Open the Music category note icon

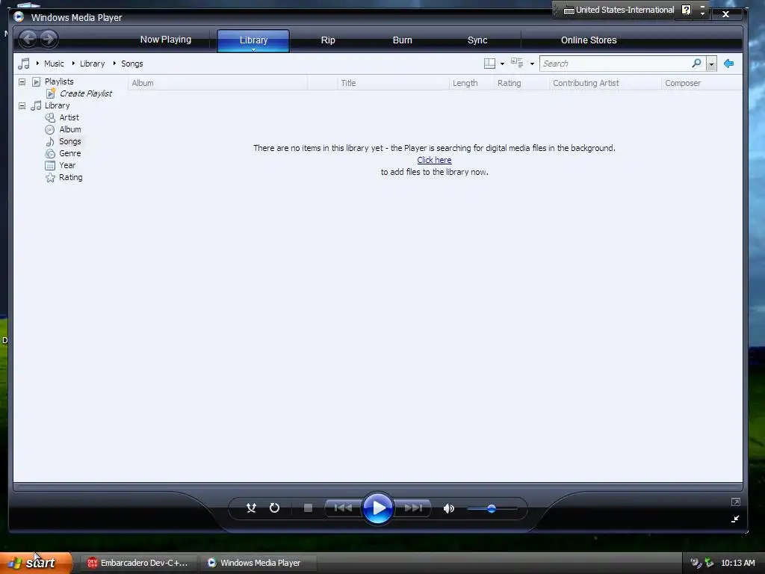point(23,64)
